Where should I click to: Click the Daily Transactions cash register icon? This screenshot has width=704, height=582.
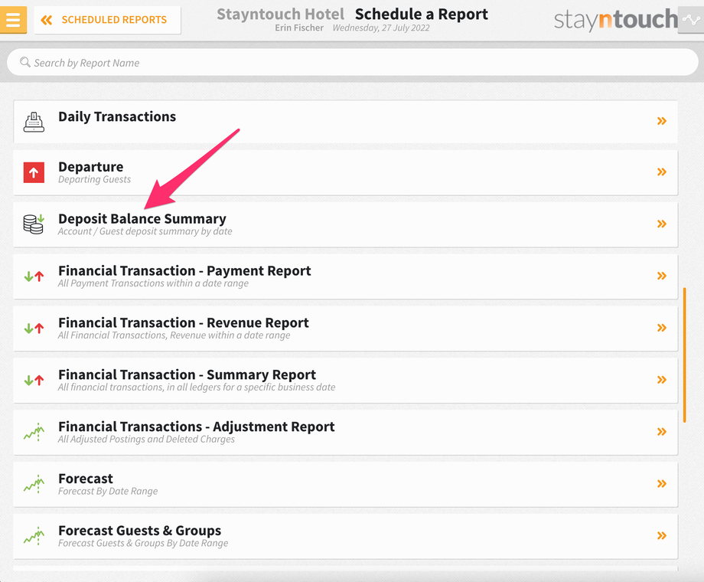[x=34, y=122]
